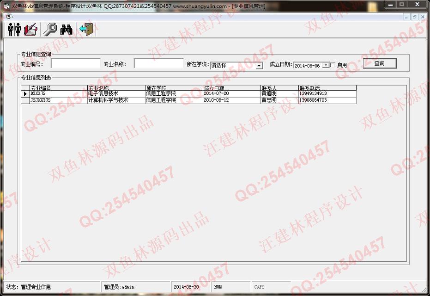Screen dimensions: 430x296
Task: Click contact cell 黄忠明
Action: [x=279, y=100]
